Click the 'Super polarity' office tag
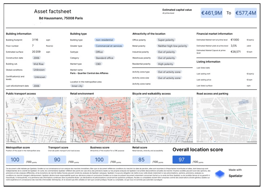The width and height of the screenshot is (263, 191). pos(166,40)
